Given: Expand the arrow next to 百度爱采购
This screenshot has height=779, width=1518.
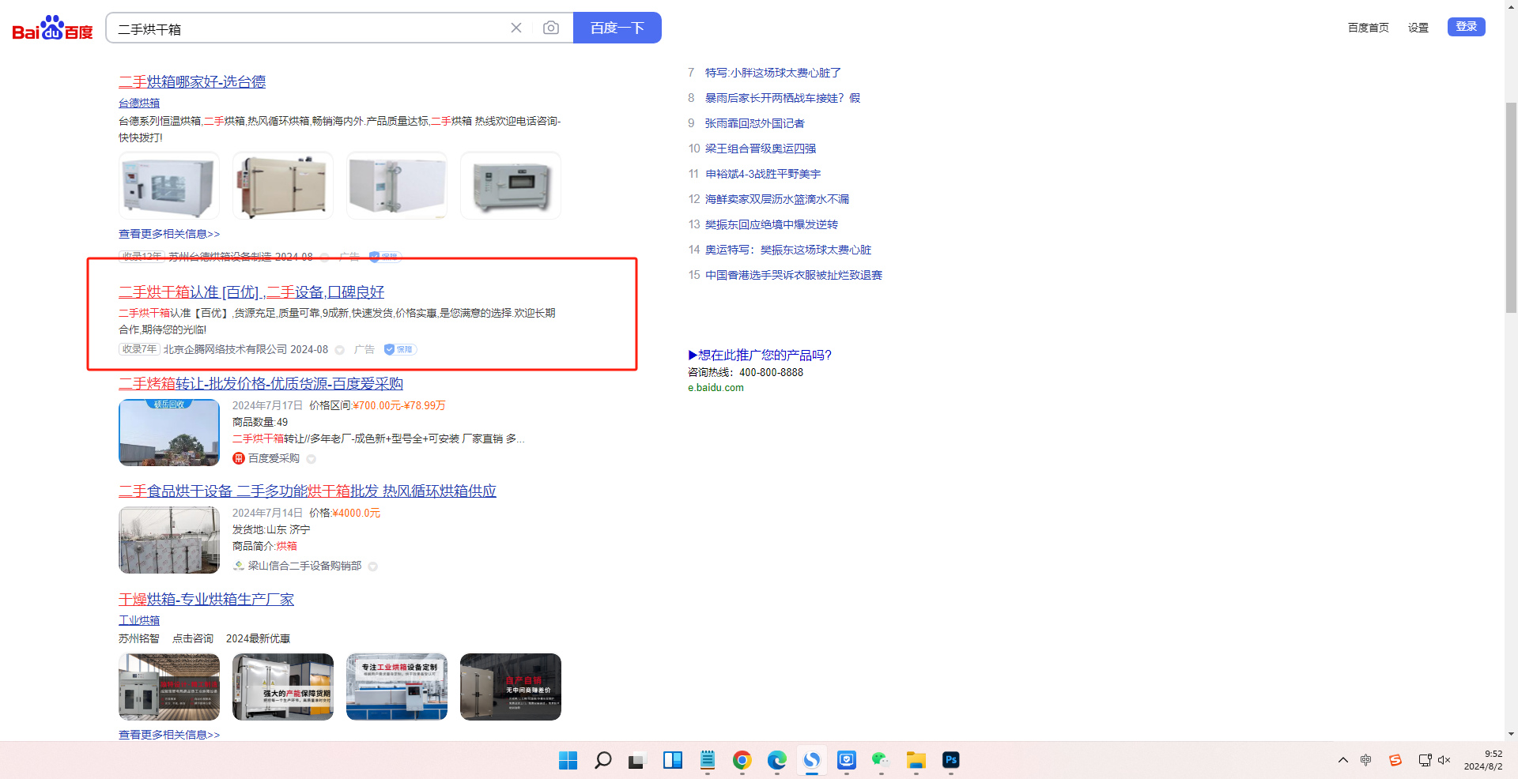Looking at the screenshot, I should point(311,459).
